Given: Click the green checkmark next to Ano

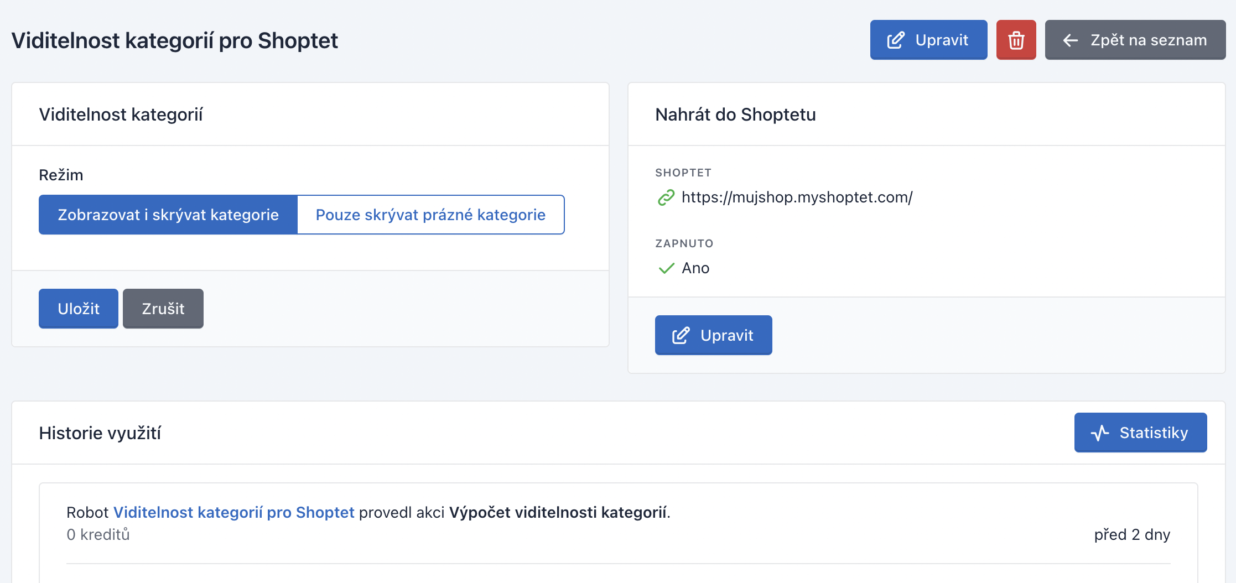Looking at the screenshot, I should click(666, 268).
